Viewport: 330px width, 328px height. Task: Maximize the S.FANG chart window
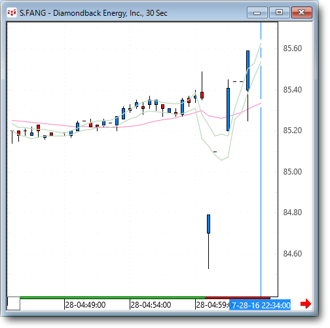tap(280, 12)
